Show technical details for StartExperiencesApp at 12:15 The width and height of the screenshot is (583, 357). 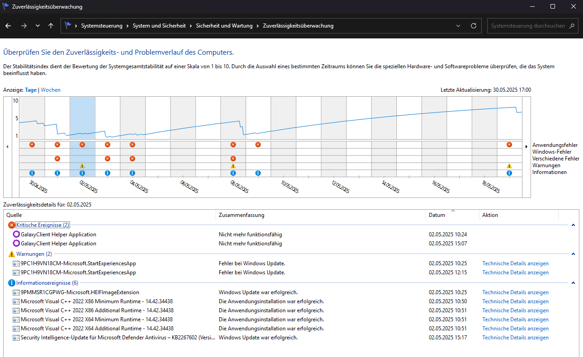pyautogui.click(x=515, y=272)
